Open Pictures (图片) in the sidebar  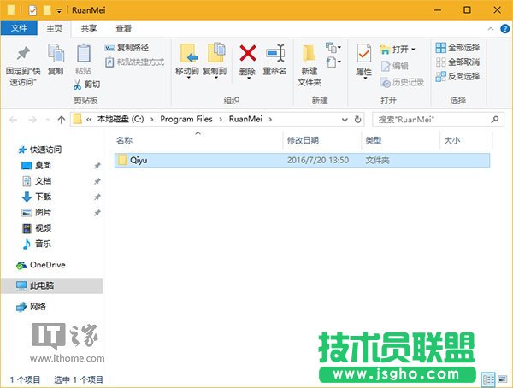pyautogui.click(x=36, y=213)
